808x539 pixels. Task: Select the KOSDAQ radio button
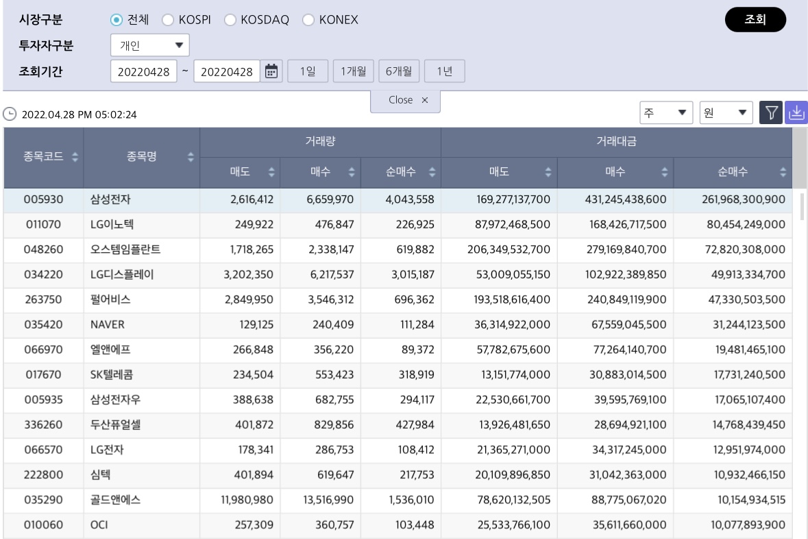pos(230,20)
